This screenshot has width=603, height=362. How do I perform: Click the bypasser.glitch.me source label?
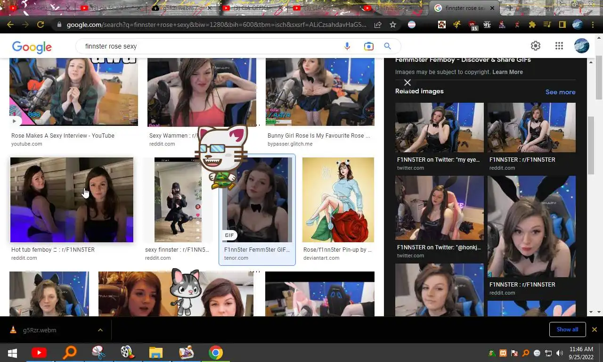[x=290, y=144]
